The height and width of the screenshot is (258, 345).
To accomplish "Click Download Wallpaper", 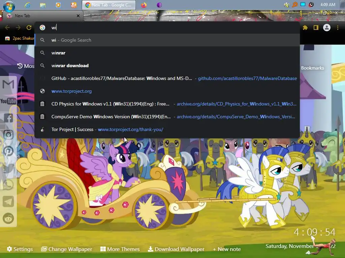I will click(176, 249).
